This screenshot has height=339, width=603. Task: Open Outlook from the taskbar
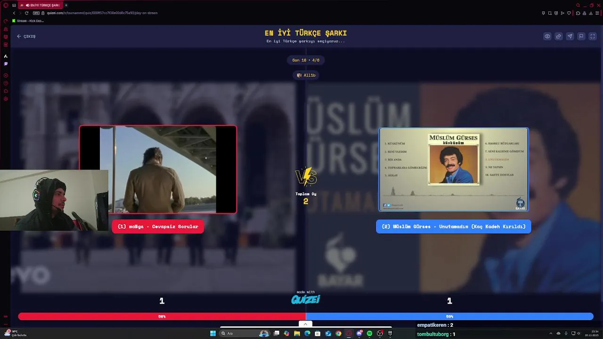click(x=328, y=333)
